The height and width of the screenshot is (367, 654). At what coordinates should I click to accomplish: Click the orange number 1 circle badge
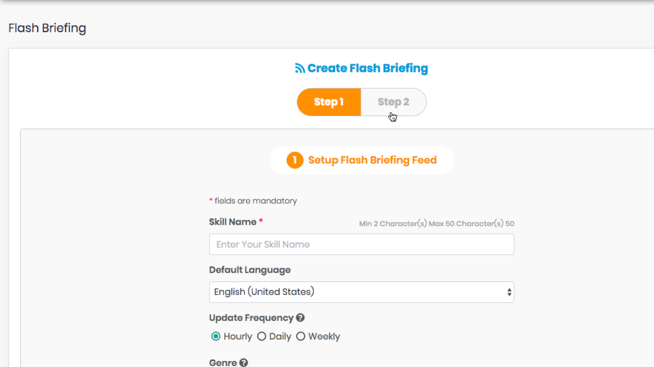pyautogui.click(x=295, y=160)
